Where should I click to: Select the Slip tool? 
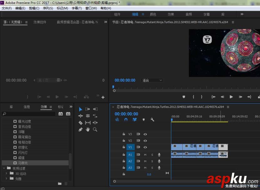88,123
